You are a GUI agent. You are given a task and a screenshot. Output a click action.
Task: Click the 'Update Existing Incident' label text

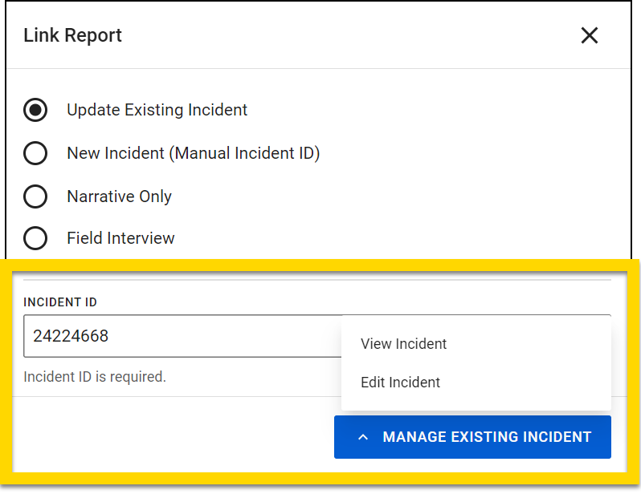click(157, 110)
